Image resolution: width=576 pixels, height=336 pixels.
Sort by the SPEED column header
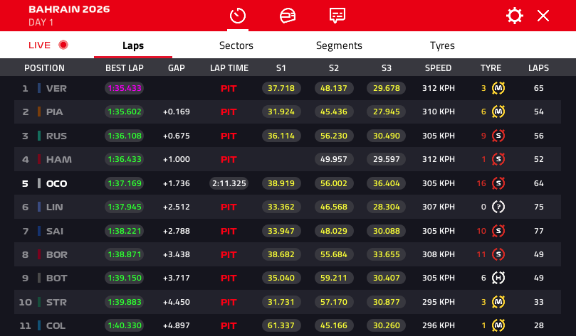pyautogui.click(x=438, y=68)
